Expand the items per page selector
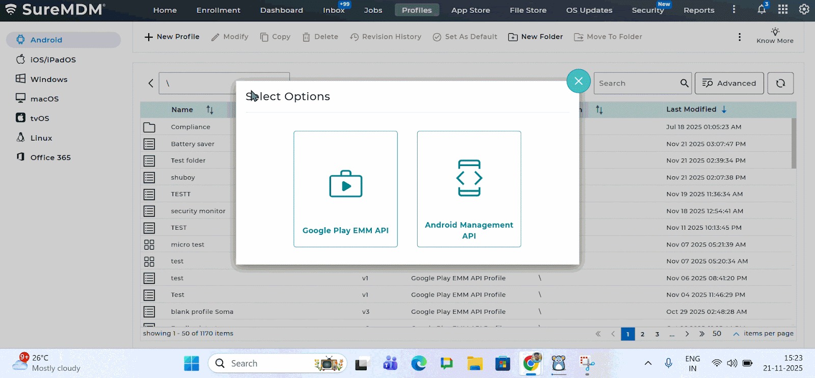This screenshot has width=815, height=378. click(736, 334)
